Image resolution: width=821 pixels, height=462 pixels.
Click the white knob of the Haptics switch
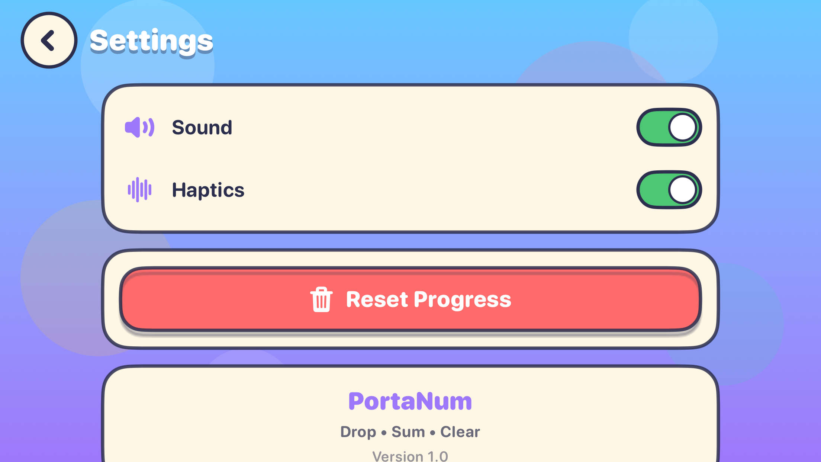point(683,190)
